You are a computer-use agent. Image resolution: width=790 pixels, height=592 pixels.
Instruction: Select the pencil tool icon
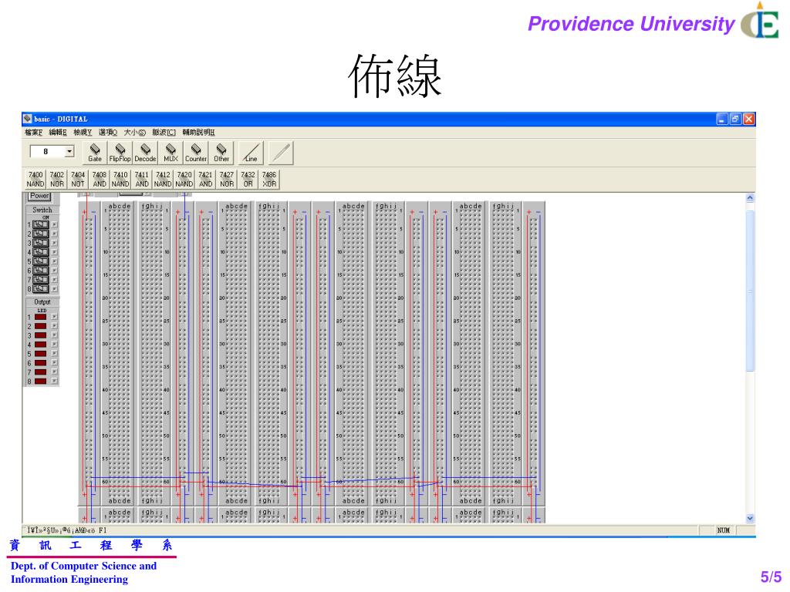pos(281,153)
